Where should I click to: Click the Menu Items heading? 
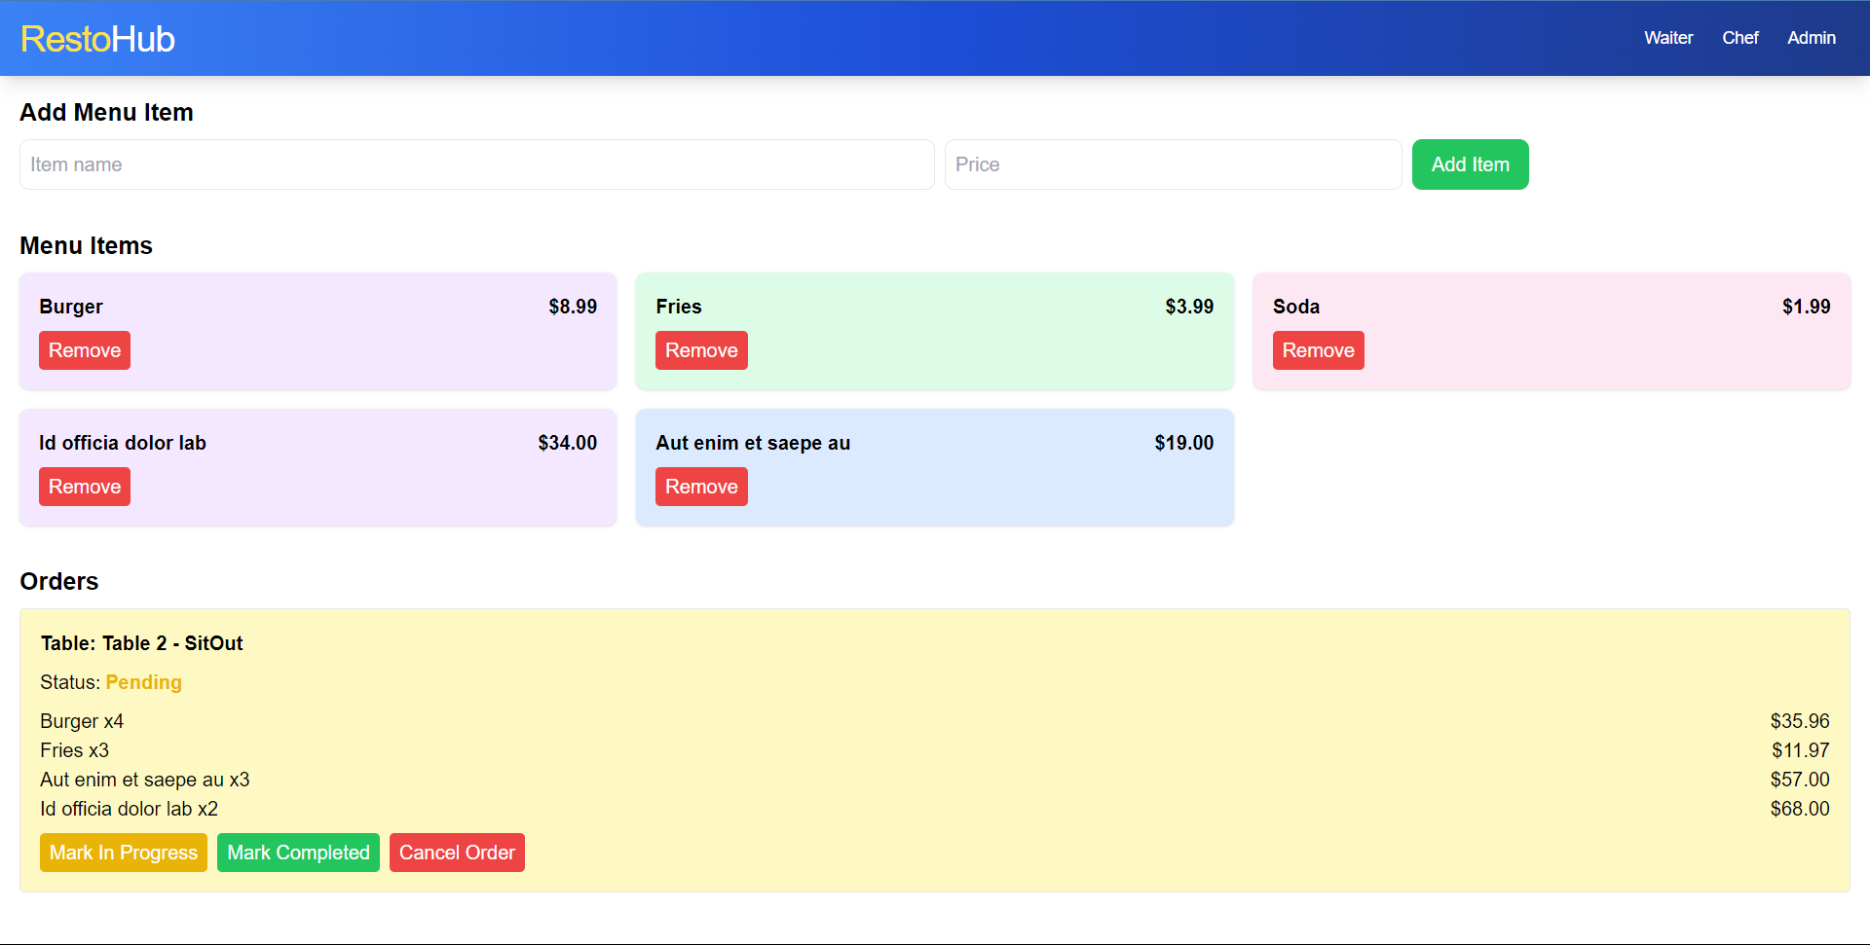coord(86,245)
